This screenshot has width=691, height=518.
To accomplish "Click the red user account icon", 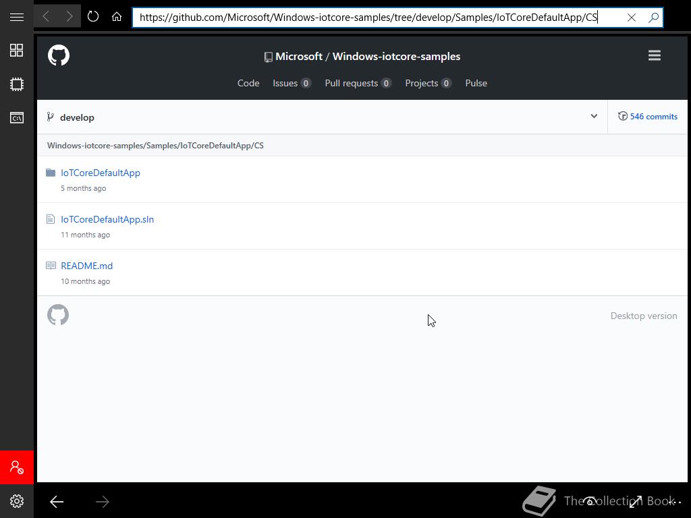I will coord(17,467).
